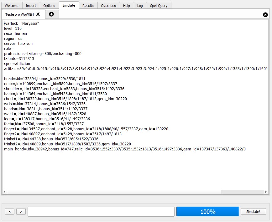Open the Spell Query tab
Screen dimensions: 272x222
click(x=159, y=6)
